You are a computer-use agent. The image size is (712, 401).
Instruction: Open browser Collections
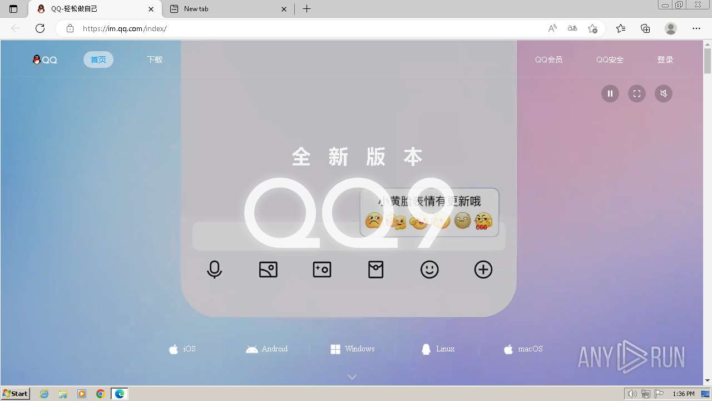click(x=645, y=28)
